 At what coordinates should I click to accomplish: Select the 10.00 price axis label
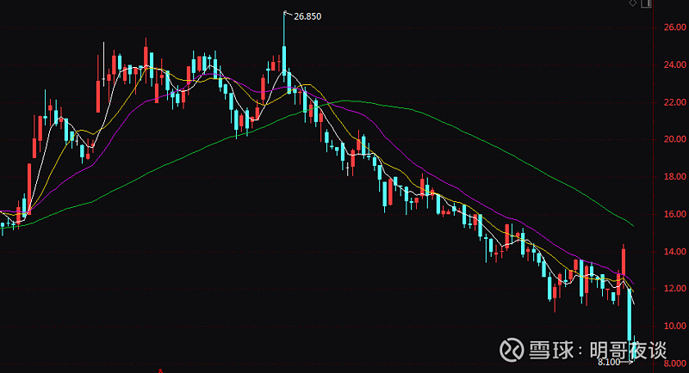point(675,326)
